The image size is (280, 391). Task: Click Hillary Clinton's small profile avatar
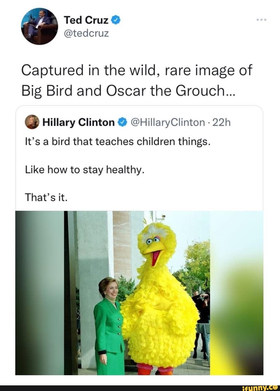pos(32,122)
